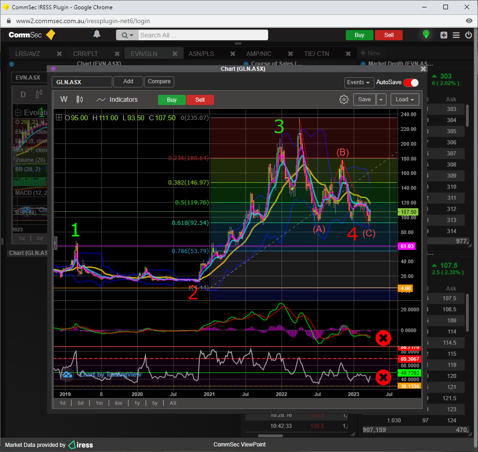Image resolution: width=478 pixels, height=452 pixels.
Task: Switch to the AMP/NIC tab
Action: (x=259, y=54)
